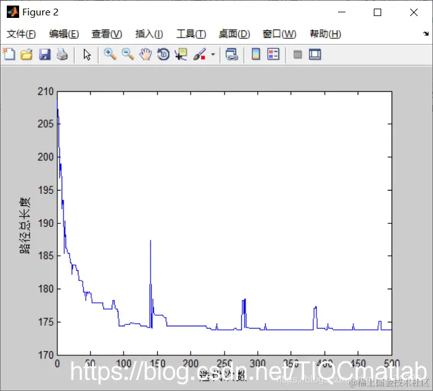Click the tall spike peak near iteration 140

tap(151, 241)
